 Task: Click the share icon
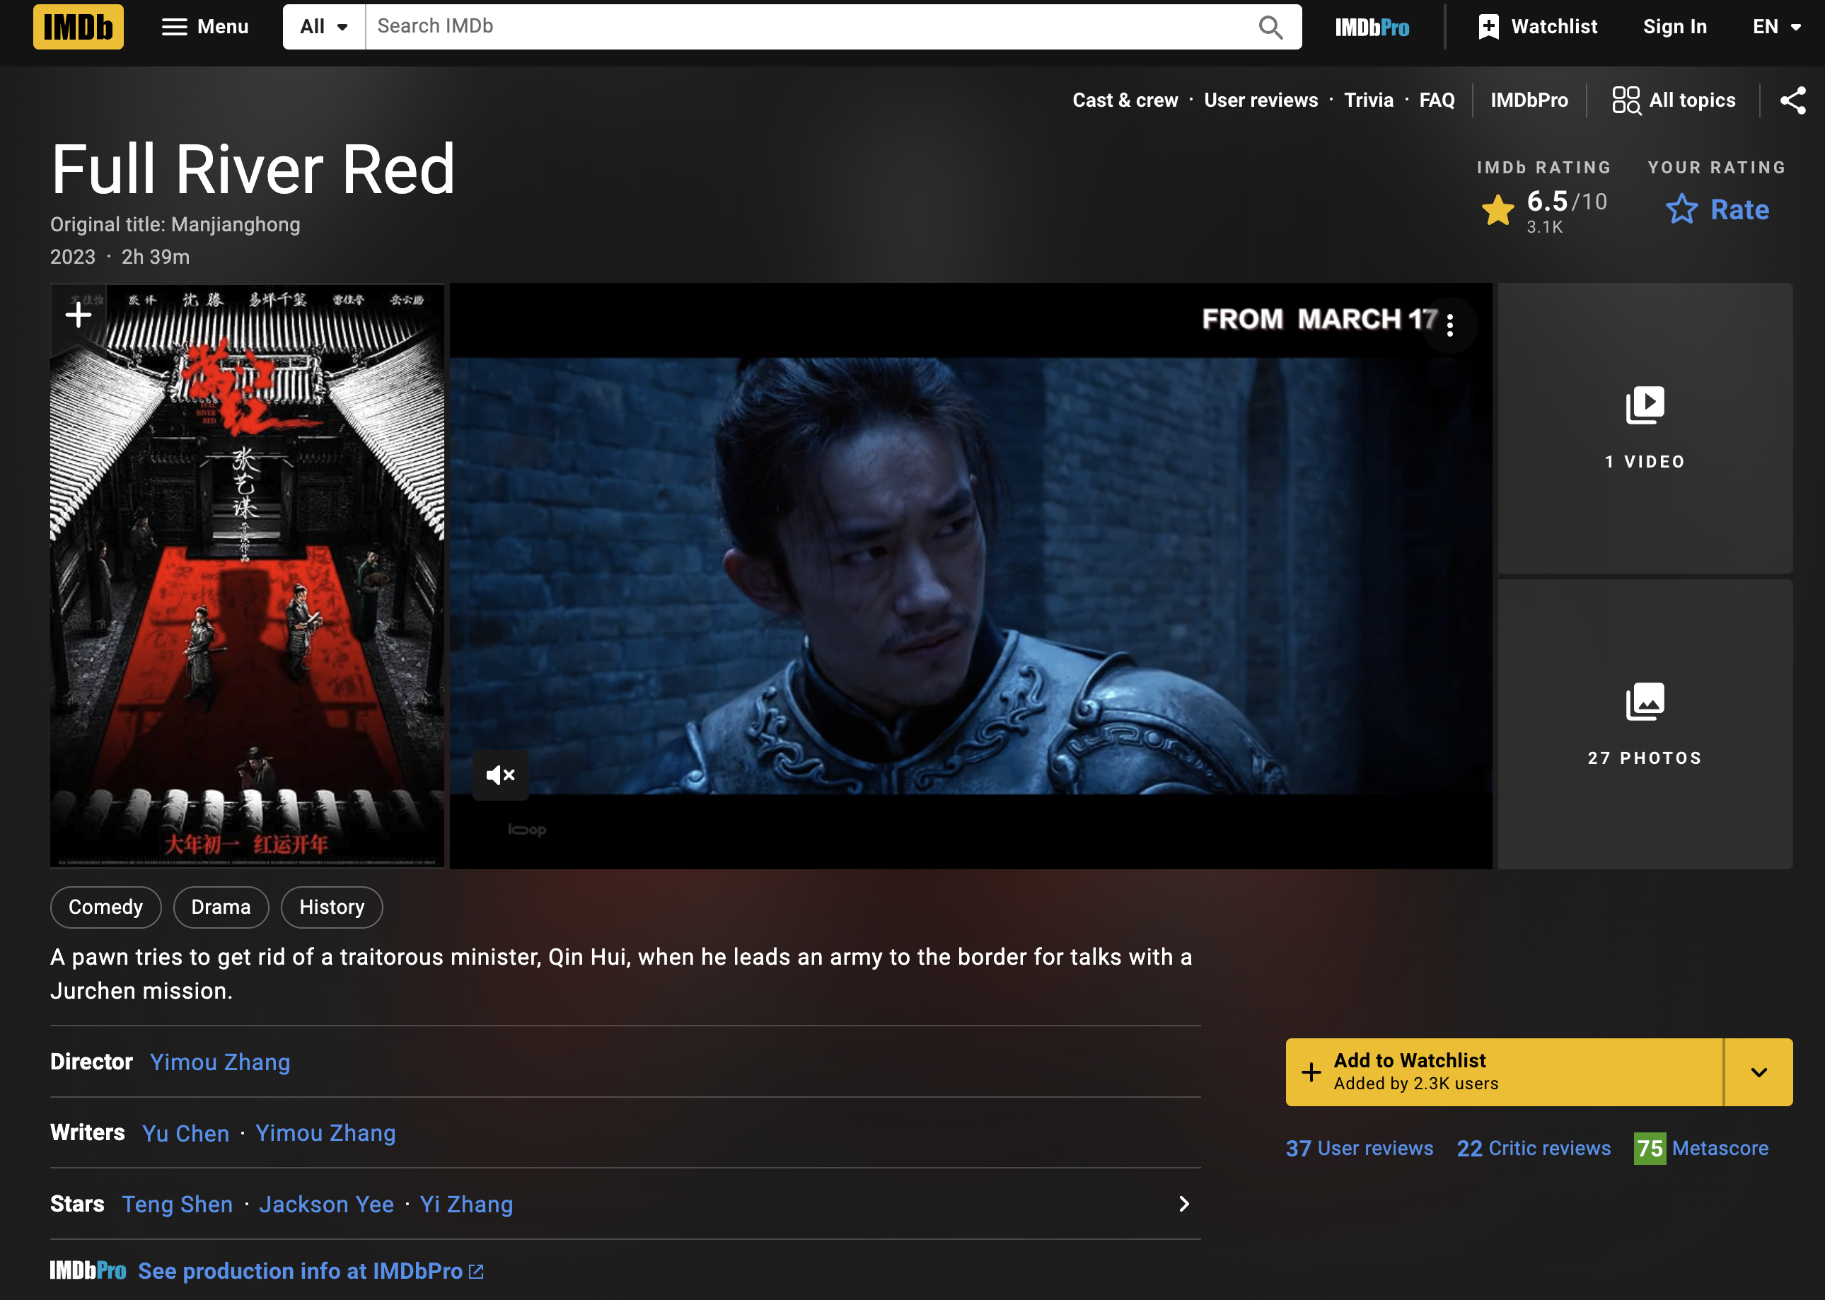(x=1792, y=100)
